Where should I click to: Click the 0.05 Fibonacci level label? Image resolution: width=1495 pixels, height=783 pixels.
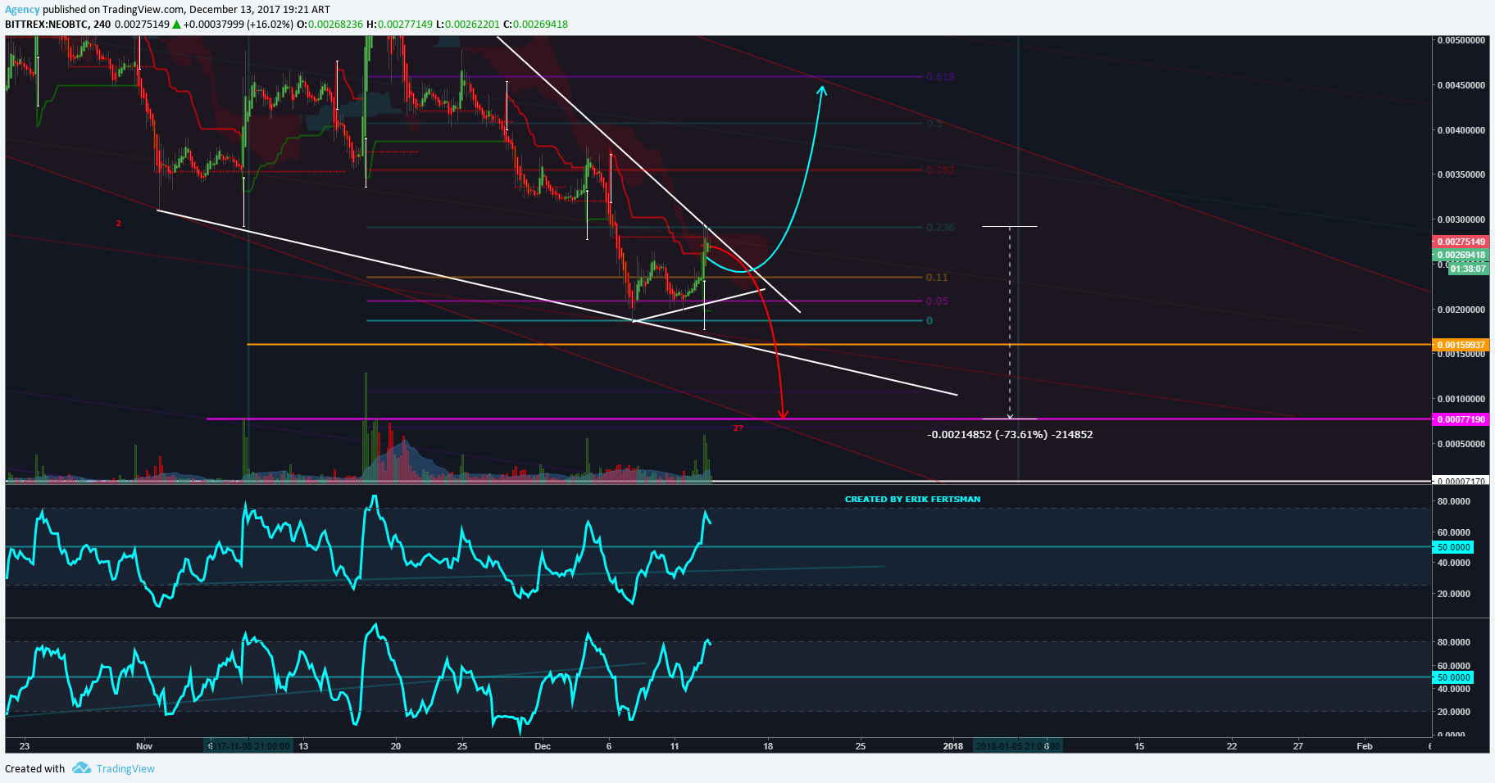tap(937, 301)
